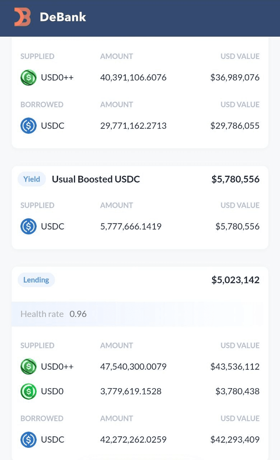The image size is (280, 460).
Task: Open the DeBank title text
Action: (x=63, y=17)
